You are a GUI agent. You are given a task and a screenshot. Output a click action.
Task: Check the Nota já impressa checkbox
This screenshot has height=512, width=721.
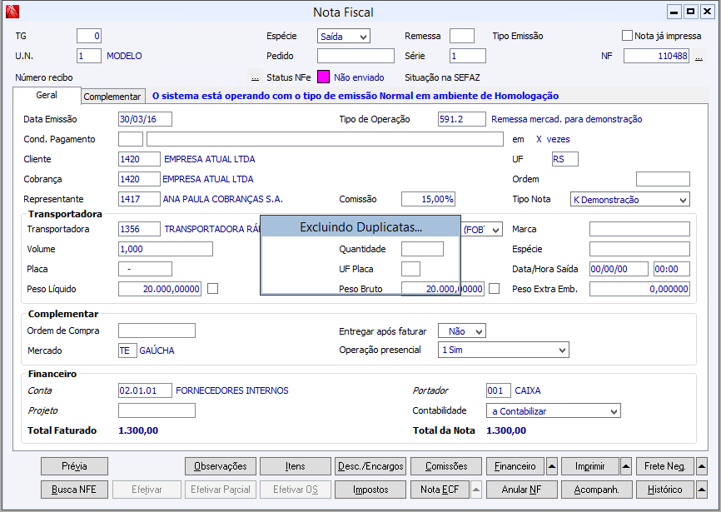[x=628, y=36]
